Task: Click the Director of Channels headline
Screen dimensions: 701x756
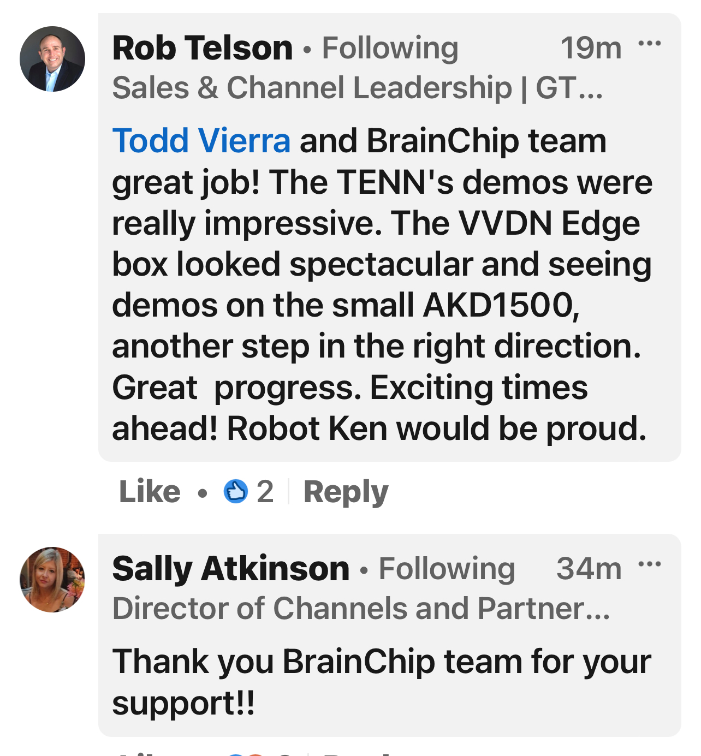Action: 361,609
